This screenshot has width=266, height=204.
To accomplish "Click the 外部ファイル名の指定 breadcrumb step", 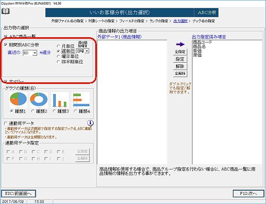I will pyautogui.click(x=68, y=21).
